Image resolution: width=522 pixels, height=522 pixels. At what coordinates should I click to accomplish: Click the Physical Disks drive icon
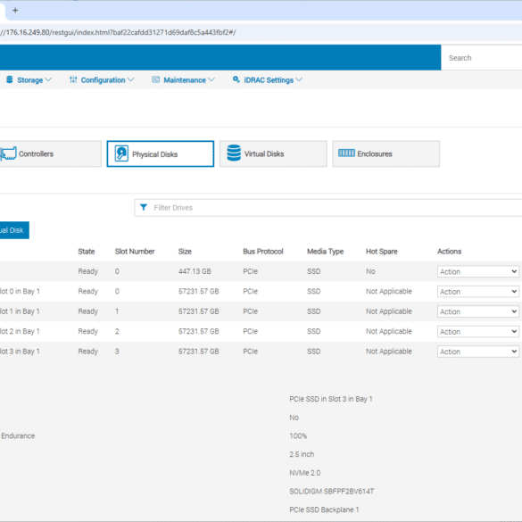click(x=121, y=153)
